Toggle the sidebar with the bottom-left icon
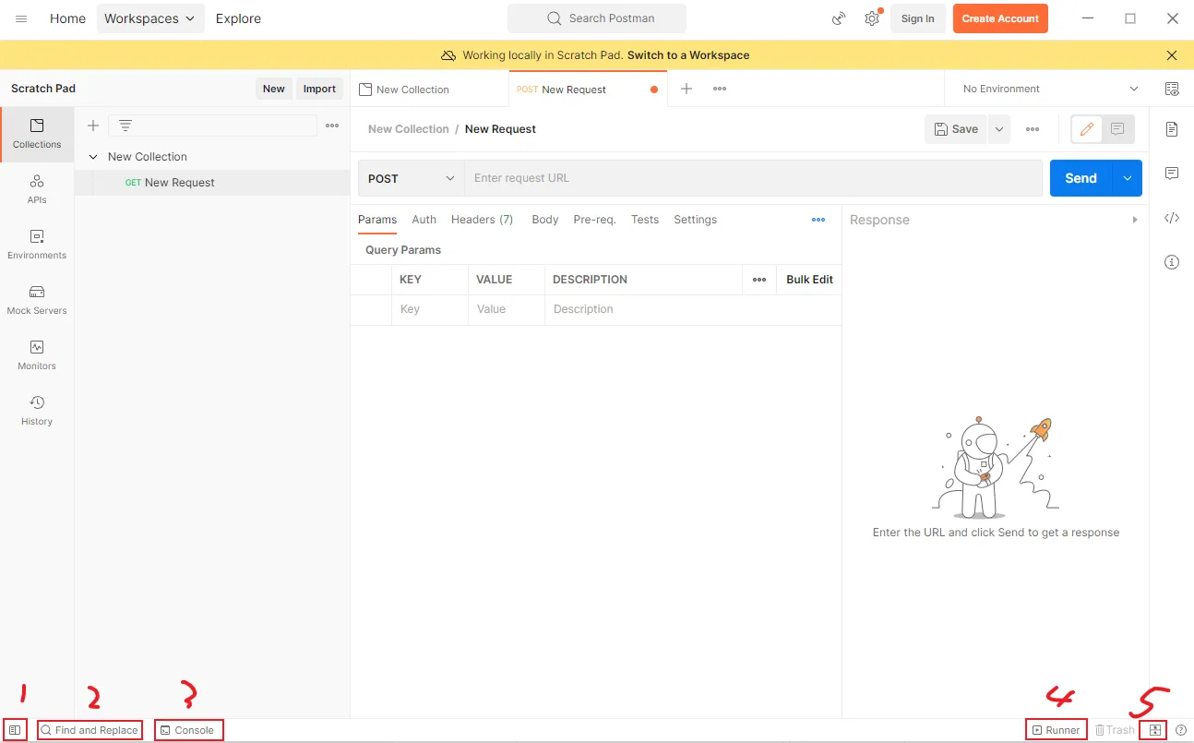The height and width of the screenshot is (743, 1194). pos(15,730)
